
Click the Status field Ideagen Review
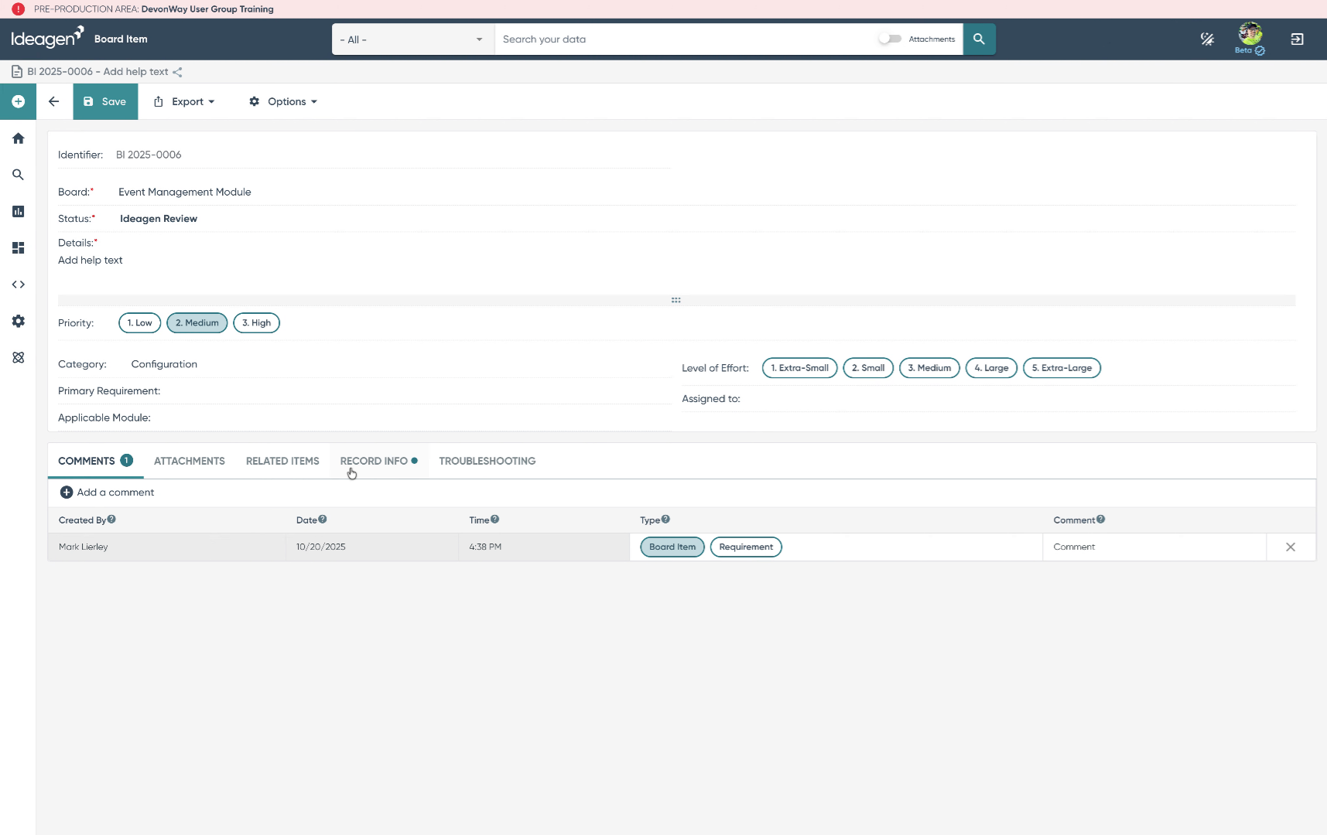(x=159, y=219)
